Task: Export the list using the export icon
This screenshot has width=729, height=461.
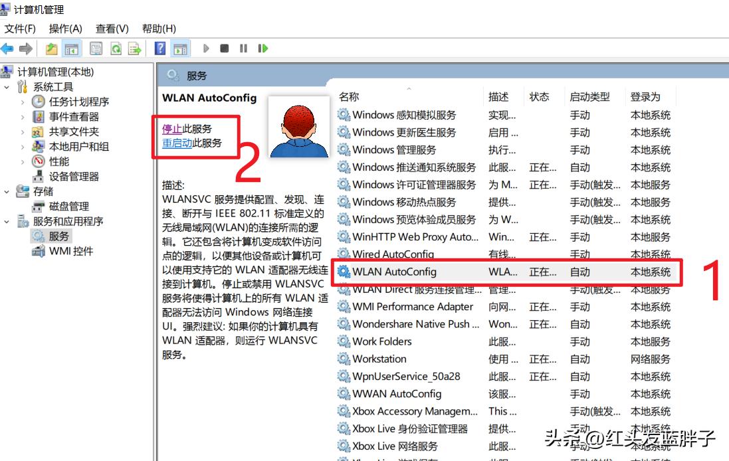Action: 134,48
